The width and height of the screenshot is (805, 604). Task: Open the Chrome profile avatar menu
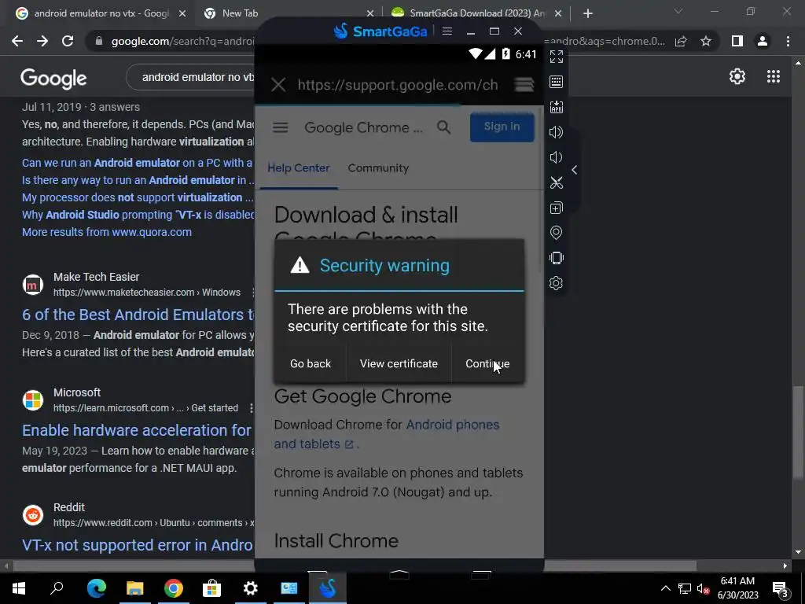click(763, 41)
